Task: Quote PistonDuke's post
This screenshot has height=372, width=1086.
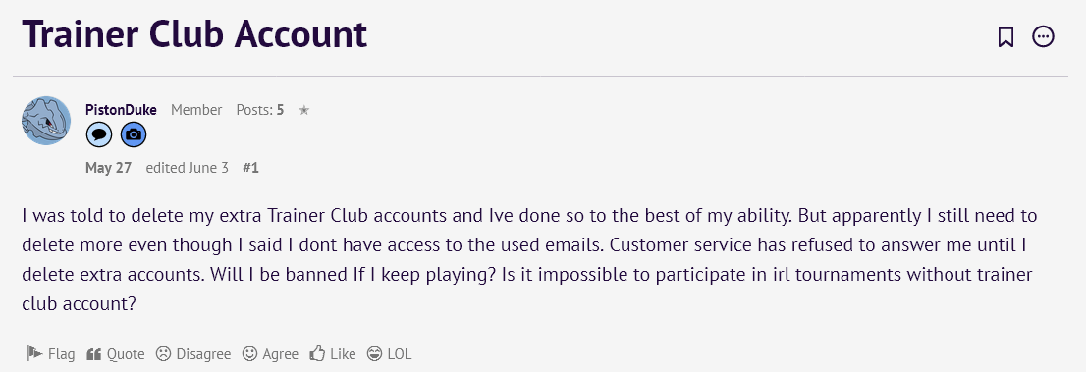Action: point(116,354)
